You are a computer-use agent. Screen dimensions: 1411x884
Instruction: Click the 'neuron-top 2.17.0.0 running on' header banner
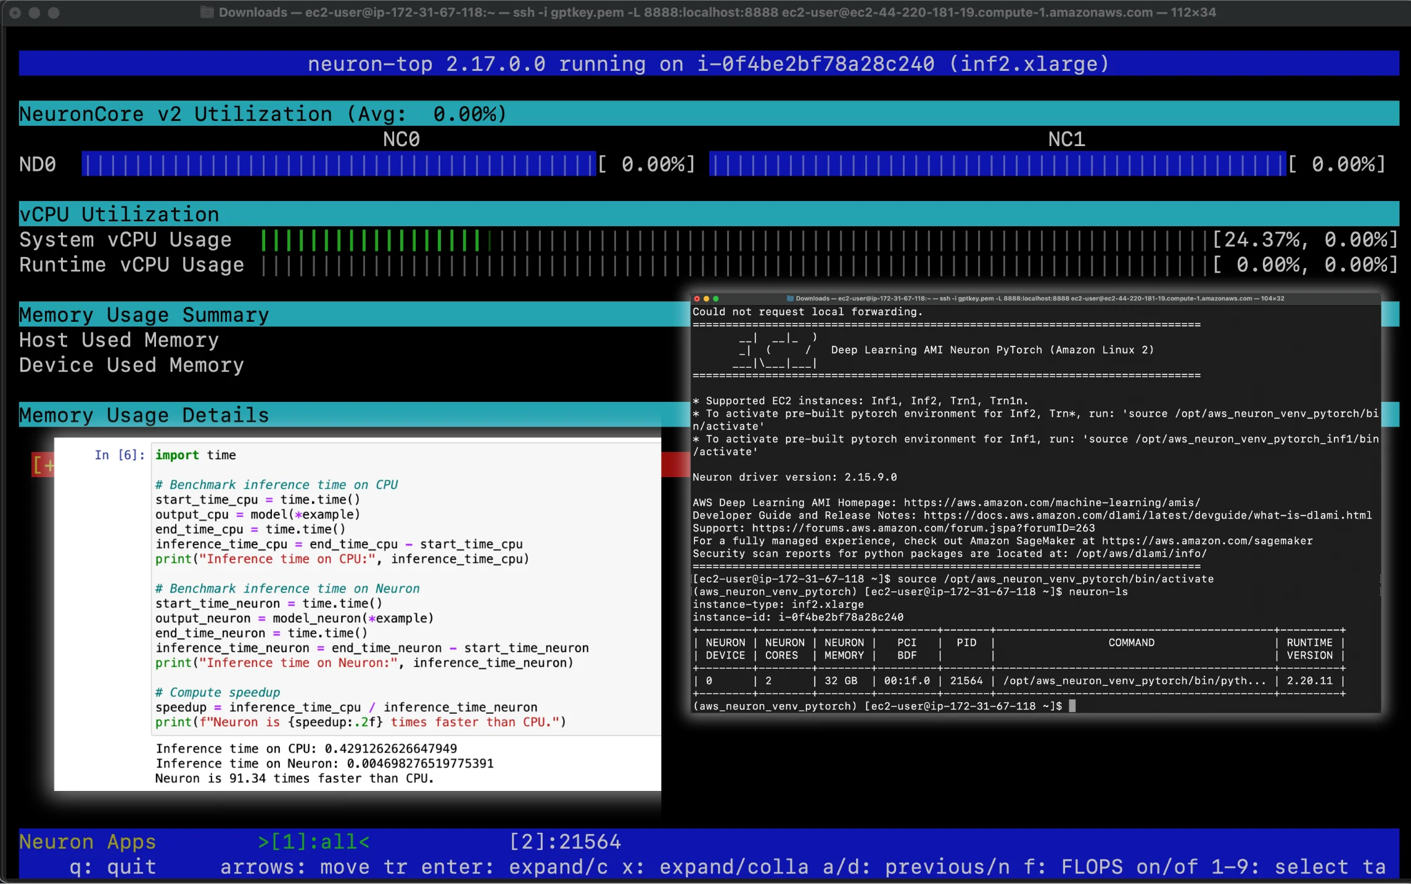click(709, 63)
